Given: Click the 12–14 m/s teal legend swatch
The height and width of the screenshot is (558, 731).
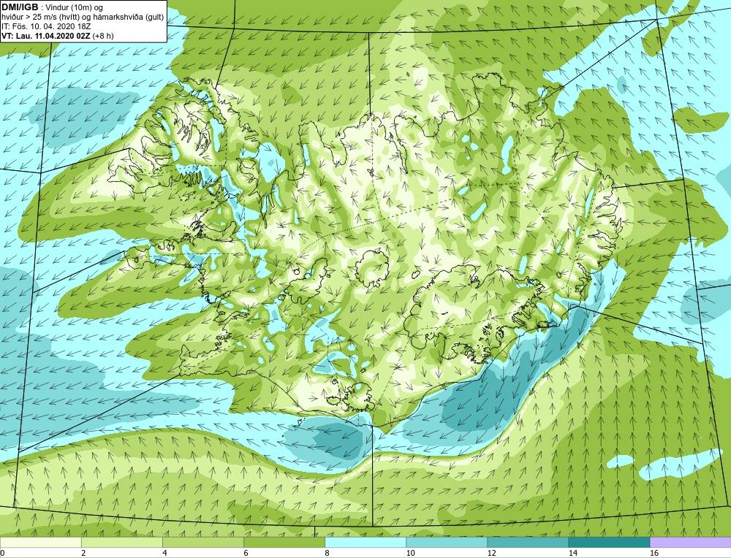Looking at the screenshot, I should [528, 542].
